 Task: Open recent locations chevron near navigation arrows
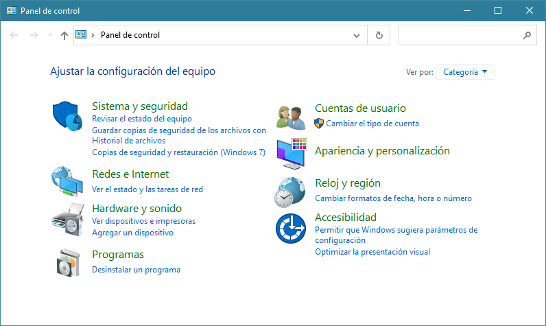pos(50,35)
